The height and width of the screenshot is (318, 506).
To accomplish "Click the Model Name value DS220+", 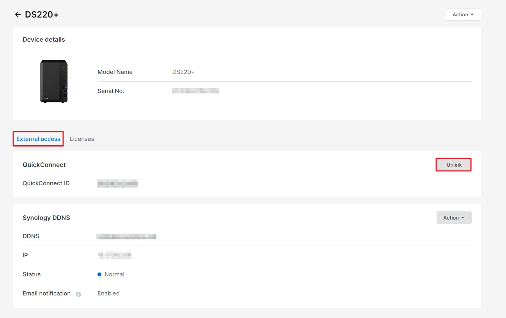I will pos(183,72).
